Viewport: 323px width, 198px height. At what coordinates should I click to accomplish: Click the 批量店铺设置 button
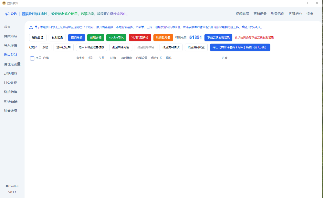point(196,47)
